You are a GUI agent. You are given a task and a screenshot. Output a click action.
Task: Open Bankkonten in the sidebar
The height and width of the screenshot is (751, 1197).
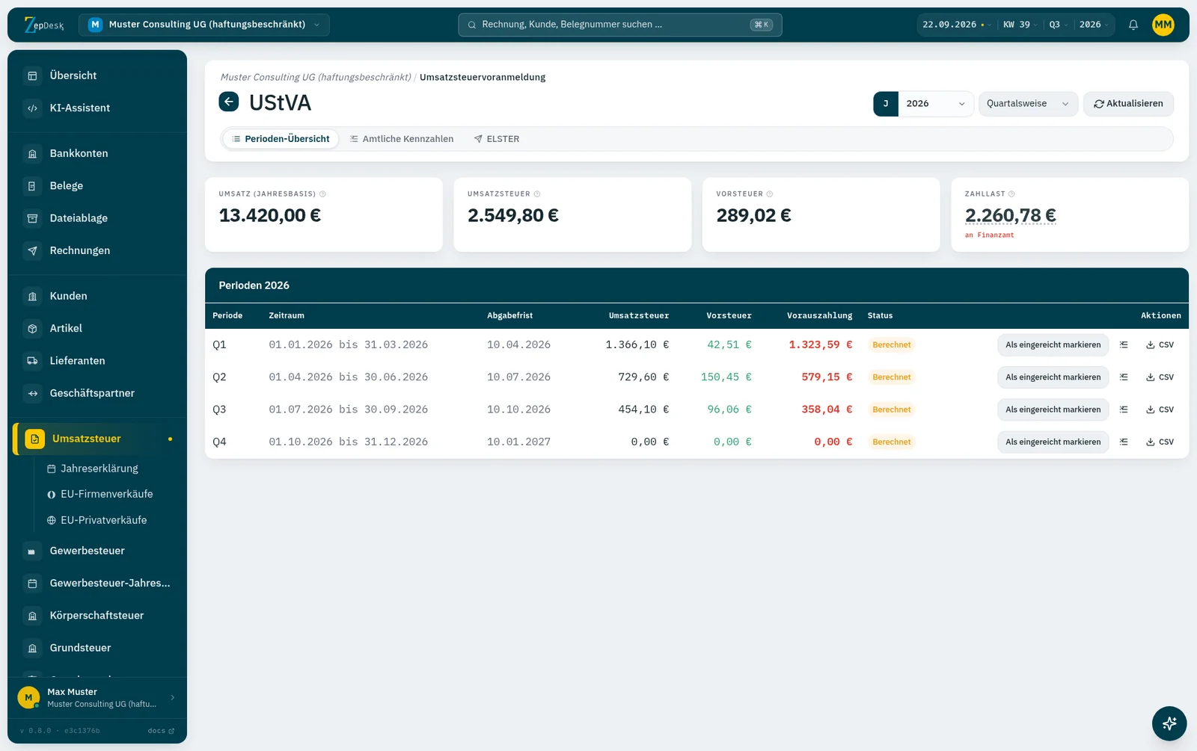click(97, 153)
